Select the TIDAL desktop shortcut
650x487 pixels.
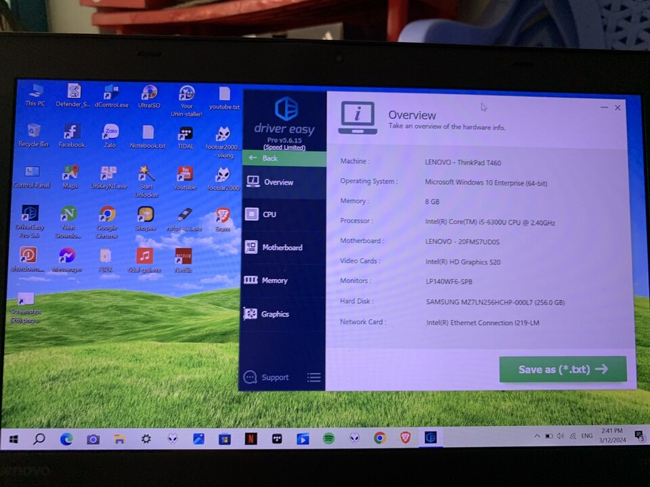point(186,138)
